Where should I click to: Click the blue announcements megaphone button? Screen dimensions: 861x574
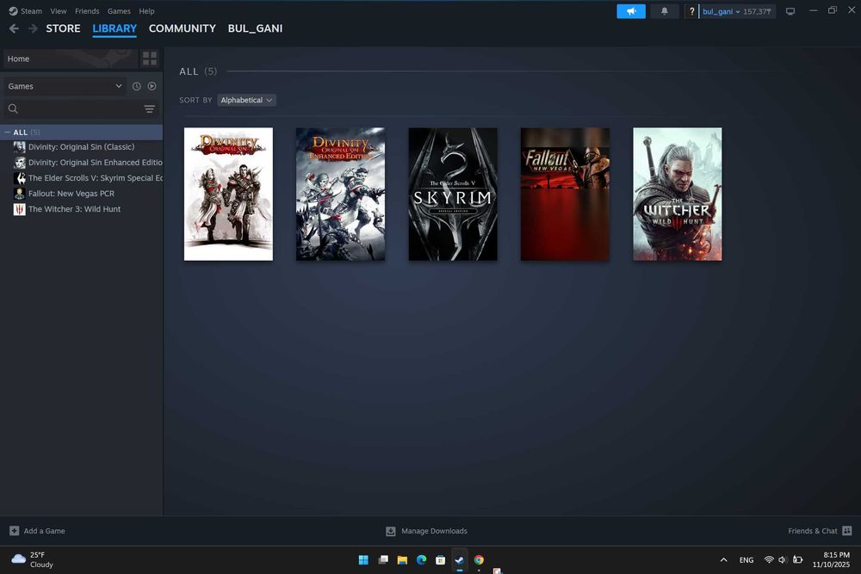point(631,11)
